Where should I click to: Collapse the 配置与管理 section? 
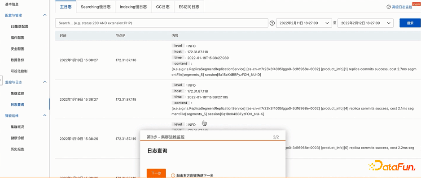(45, 15)
